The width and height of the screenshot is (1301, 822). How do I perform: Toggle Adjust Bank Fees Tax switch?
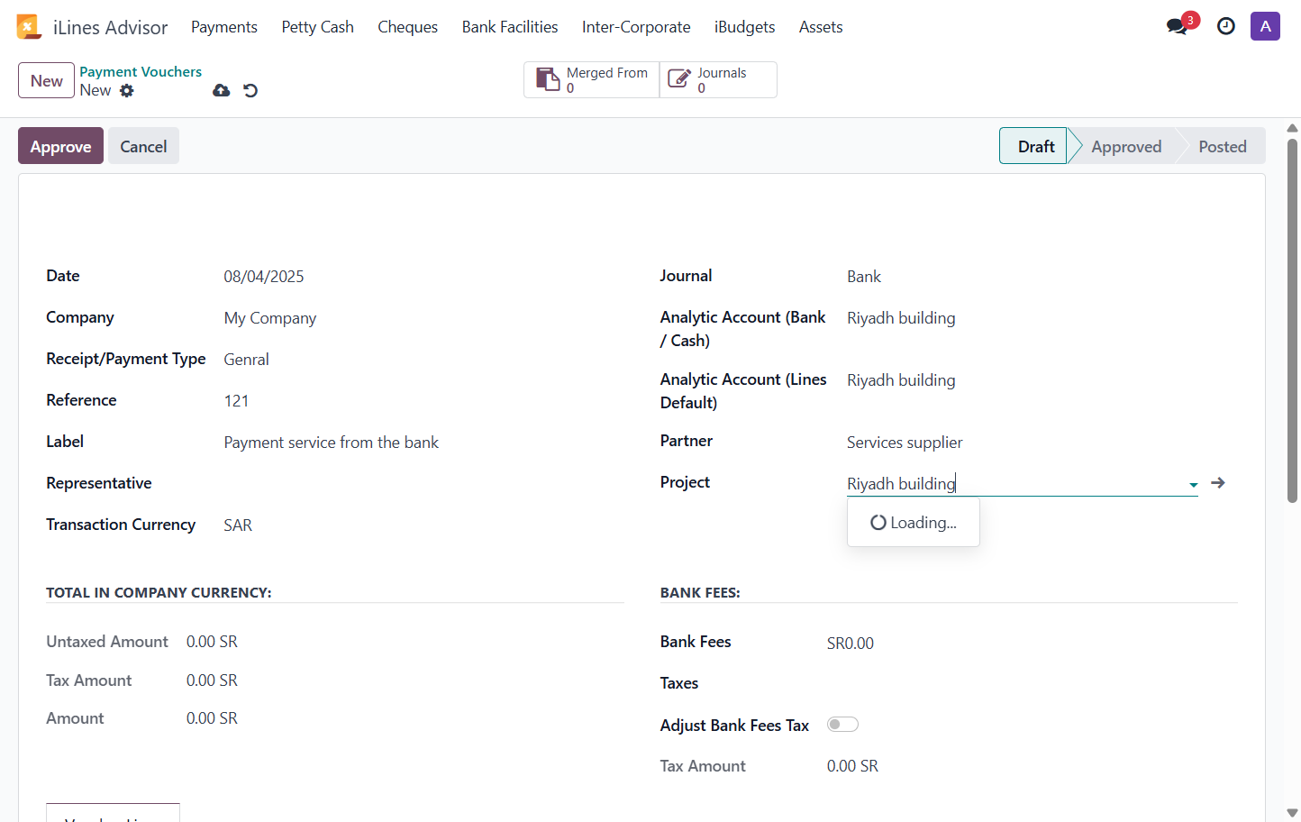click(x=842, y=725)
